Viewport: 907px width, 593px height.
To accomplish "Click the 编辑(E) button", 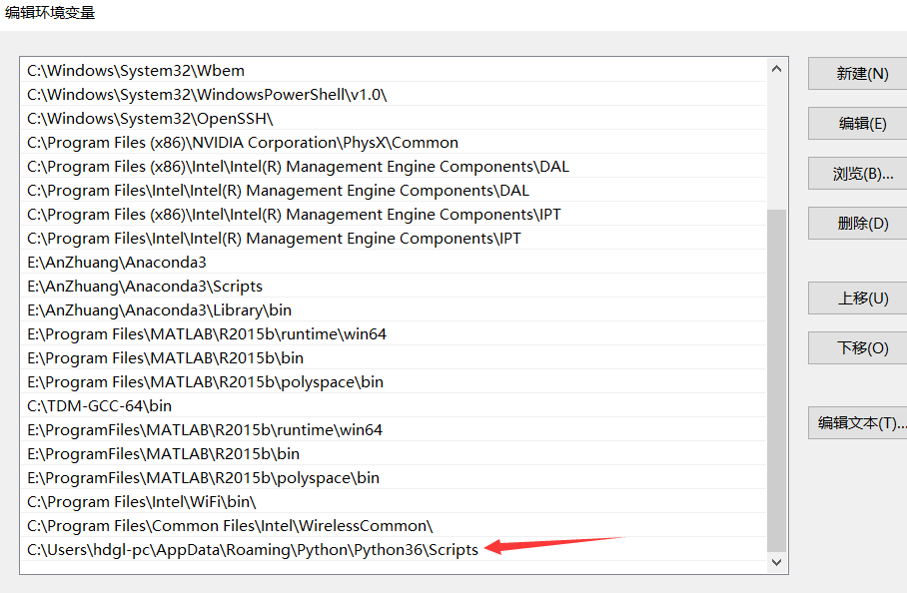I will 858,123.
